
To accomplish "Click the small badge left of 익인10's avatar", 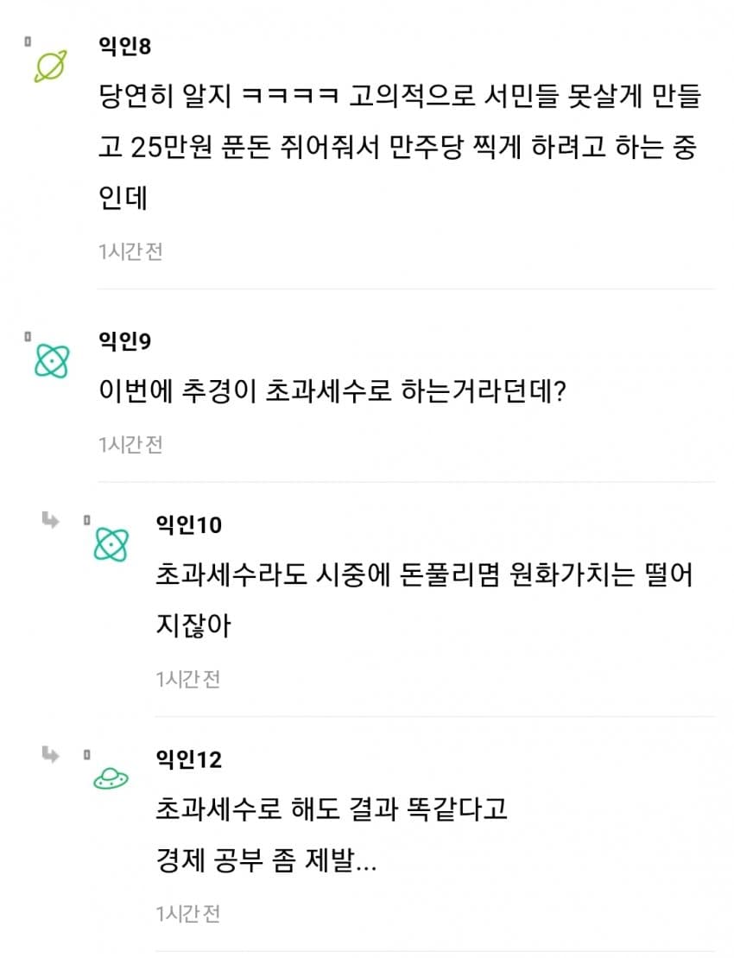I will 86,519.
